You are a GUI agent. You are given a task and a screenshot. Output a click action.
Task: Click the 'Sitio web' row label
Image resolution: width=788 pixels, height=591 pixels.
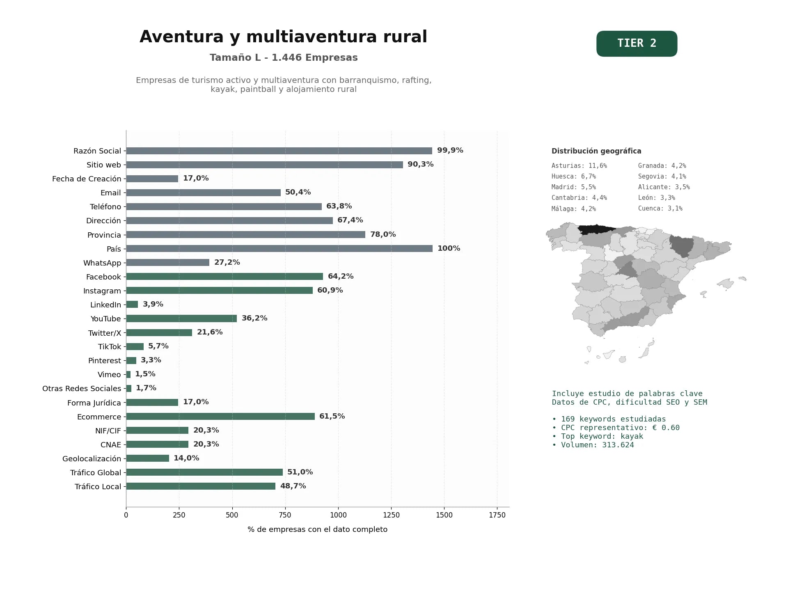click(104, 165)
